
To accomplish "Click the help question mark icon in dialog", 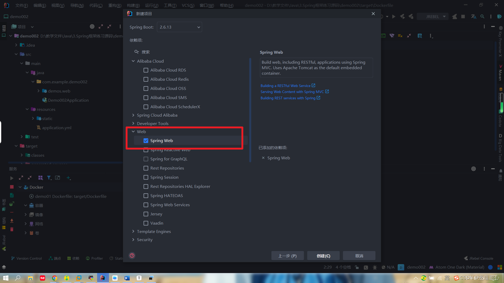I will pyautogui.click(x=132, y=256).
